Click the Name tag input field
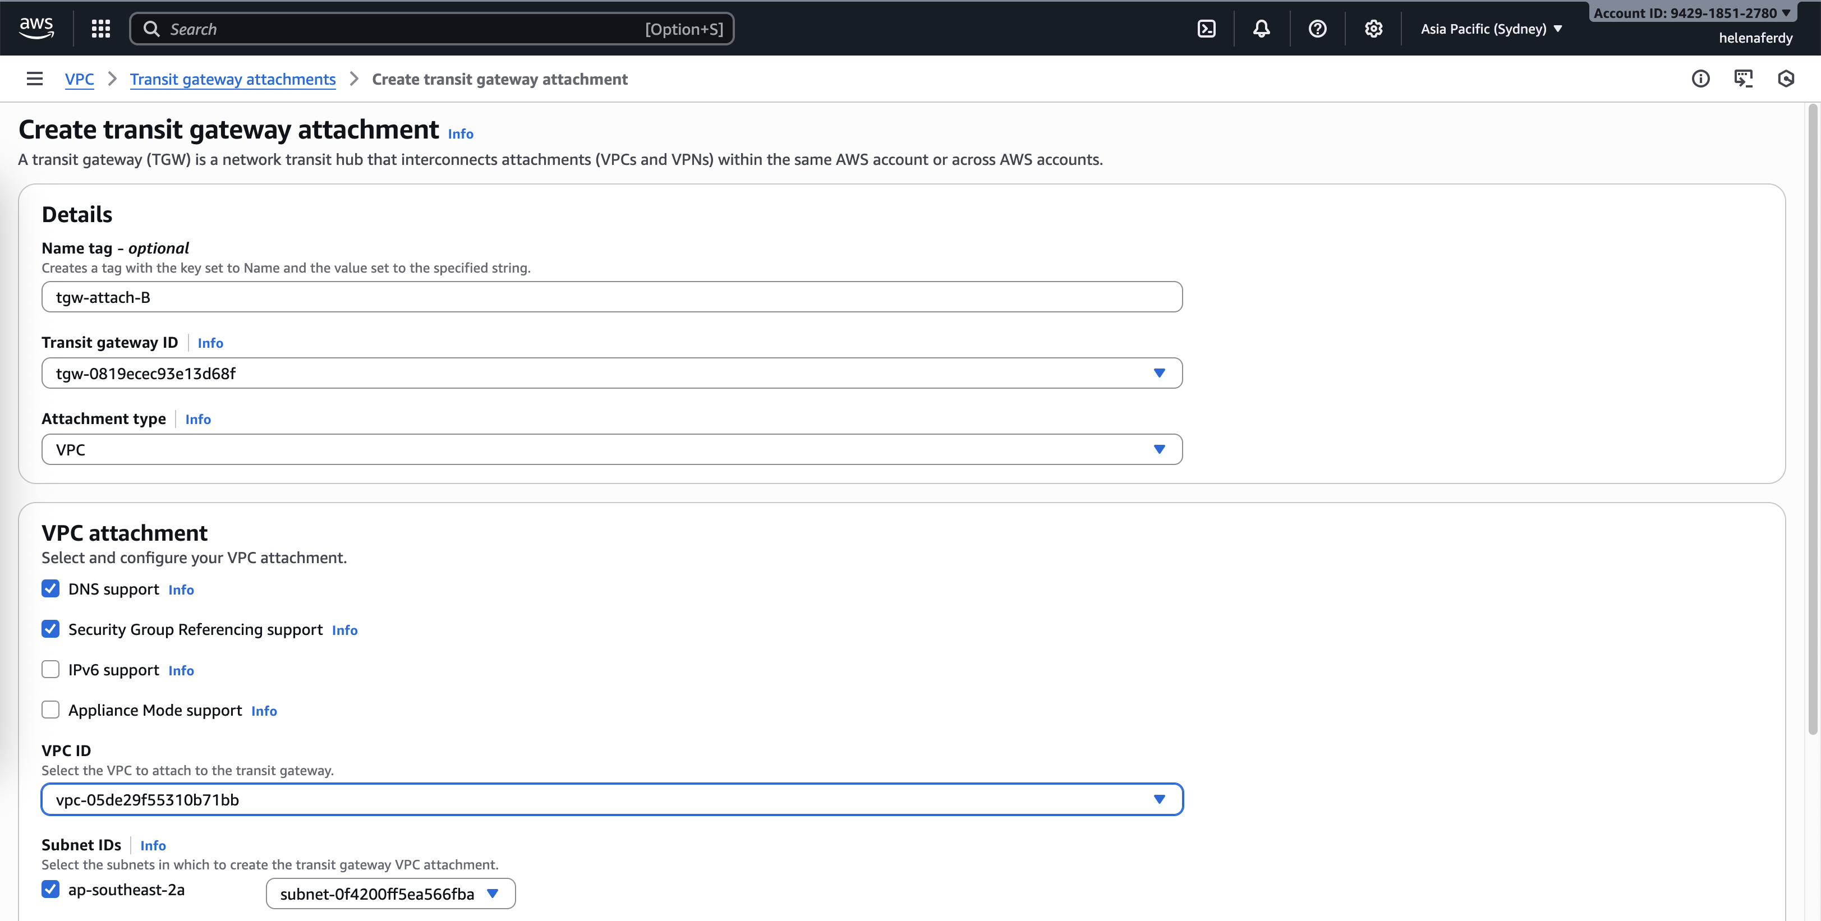Image resolution: width=1821 pixels, height=921 pixels. (x=611, y=297)
